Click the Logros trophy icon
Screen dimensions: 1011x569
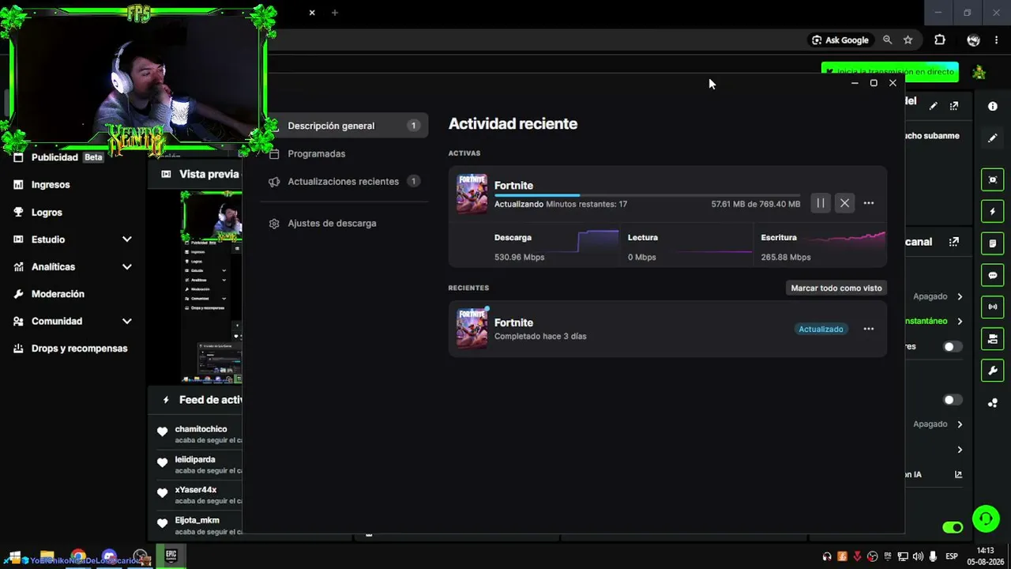pos(18,212)
